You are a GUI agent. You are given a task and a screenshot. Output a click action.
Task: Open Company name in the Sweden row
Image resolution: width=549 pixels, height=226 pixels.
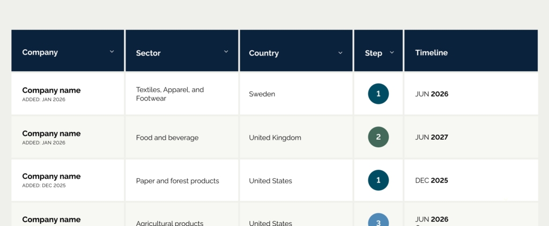pyautogui.click(x=51, y=91)
